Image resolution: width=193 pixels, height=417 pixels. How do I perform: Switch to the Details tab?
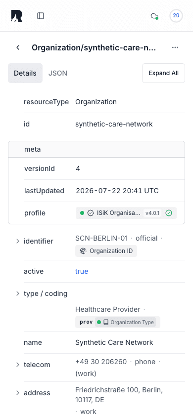(25, 73)
